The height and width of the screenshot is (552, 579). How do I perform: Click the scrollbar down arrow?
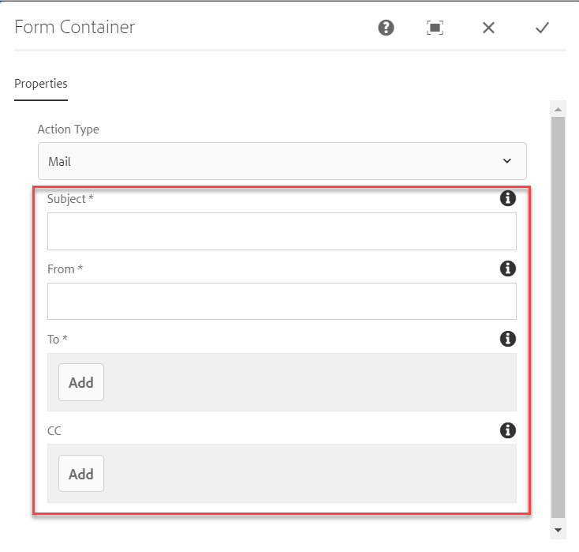558,530
